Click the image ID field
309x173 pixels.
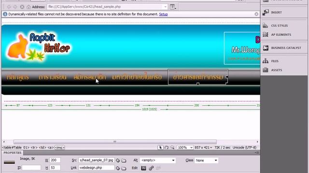31,168
